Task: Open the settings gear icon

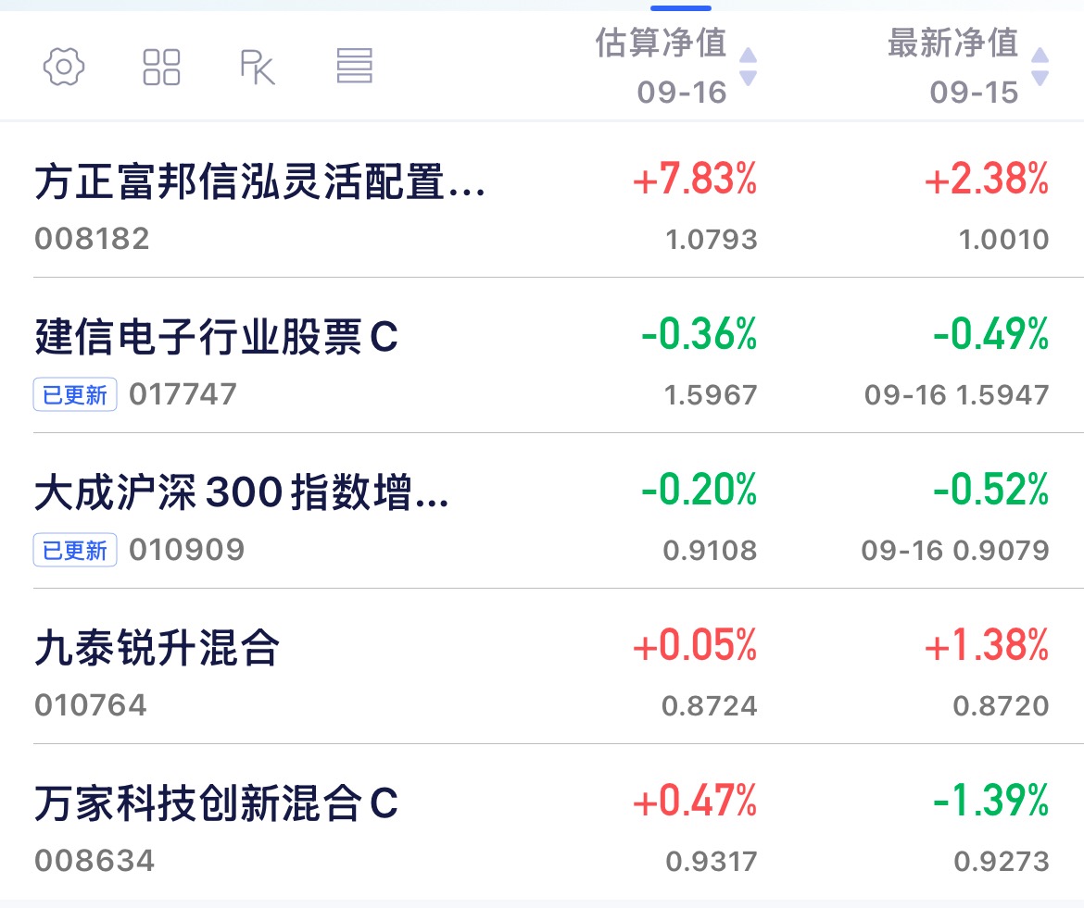Action: coord(64,67)
